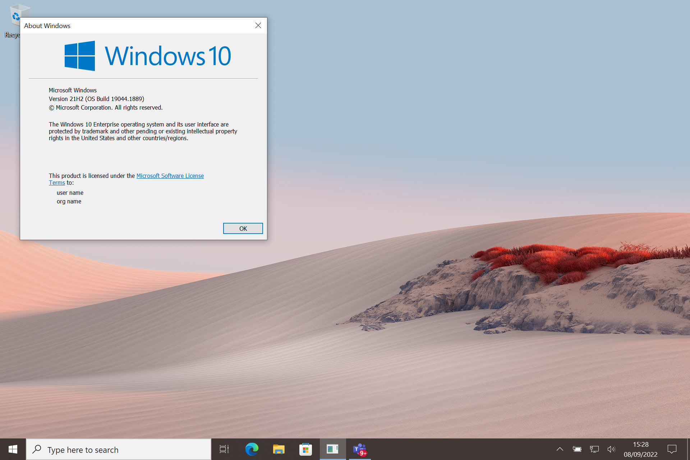Open the calendar via the taskbar clock
Viewport: 690px width, 460px height.
(641, 449)
